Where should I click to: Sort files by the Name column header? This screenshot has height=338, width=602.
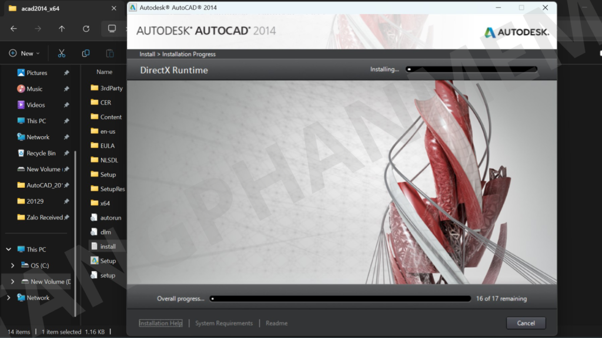104,72
